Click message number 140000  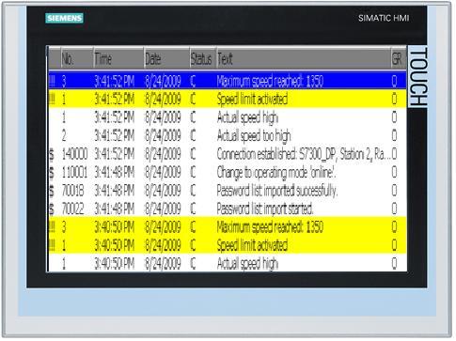(x=74, y=154)
